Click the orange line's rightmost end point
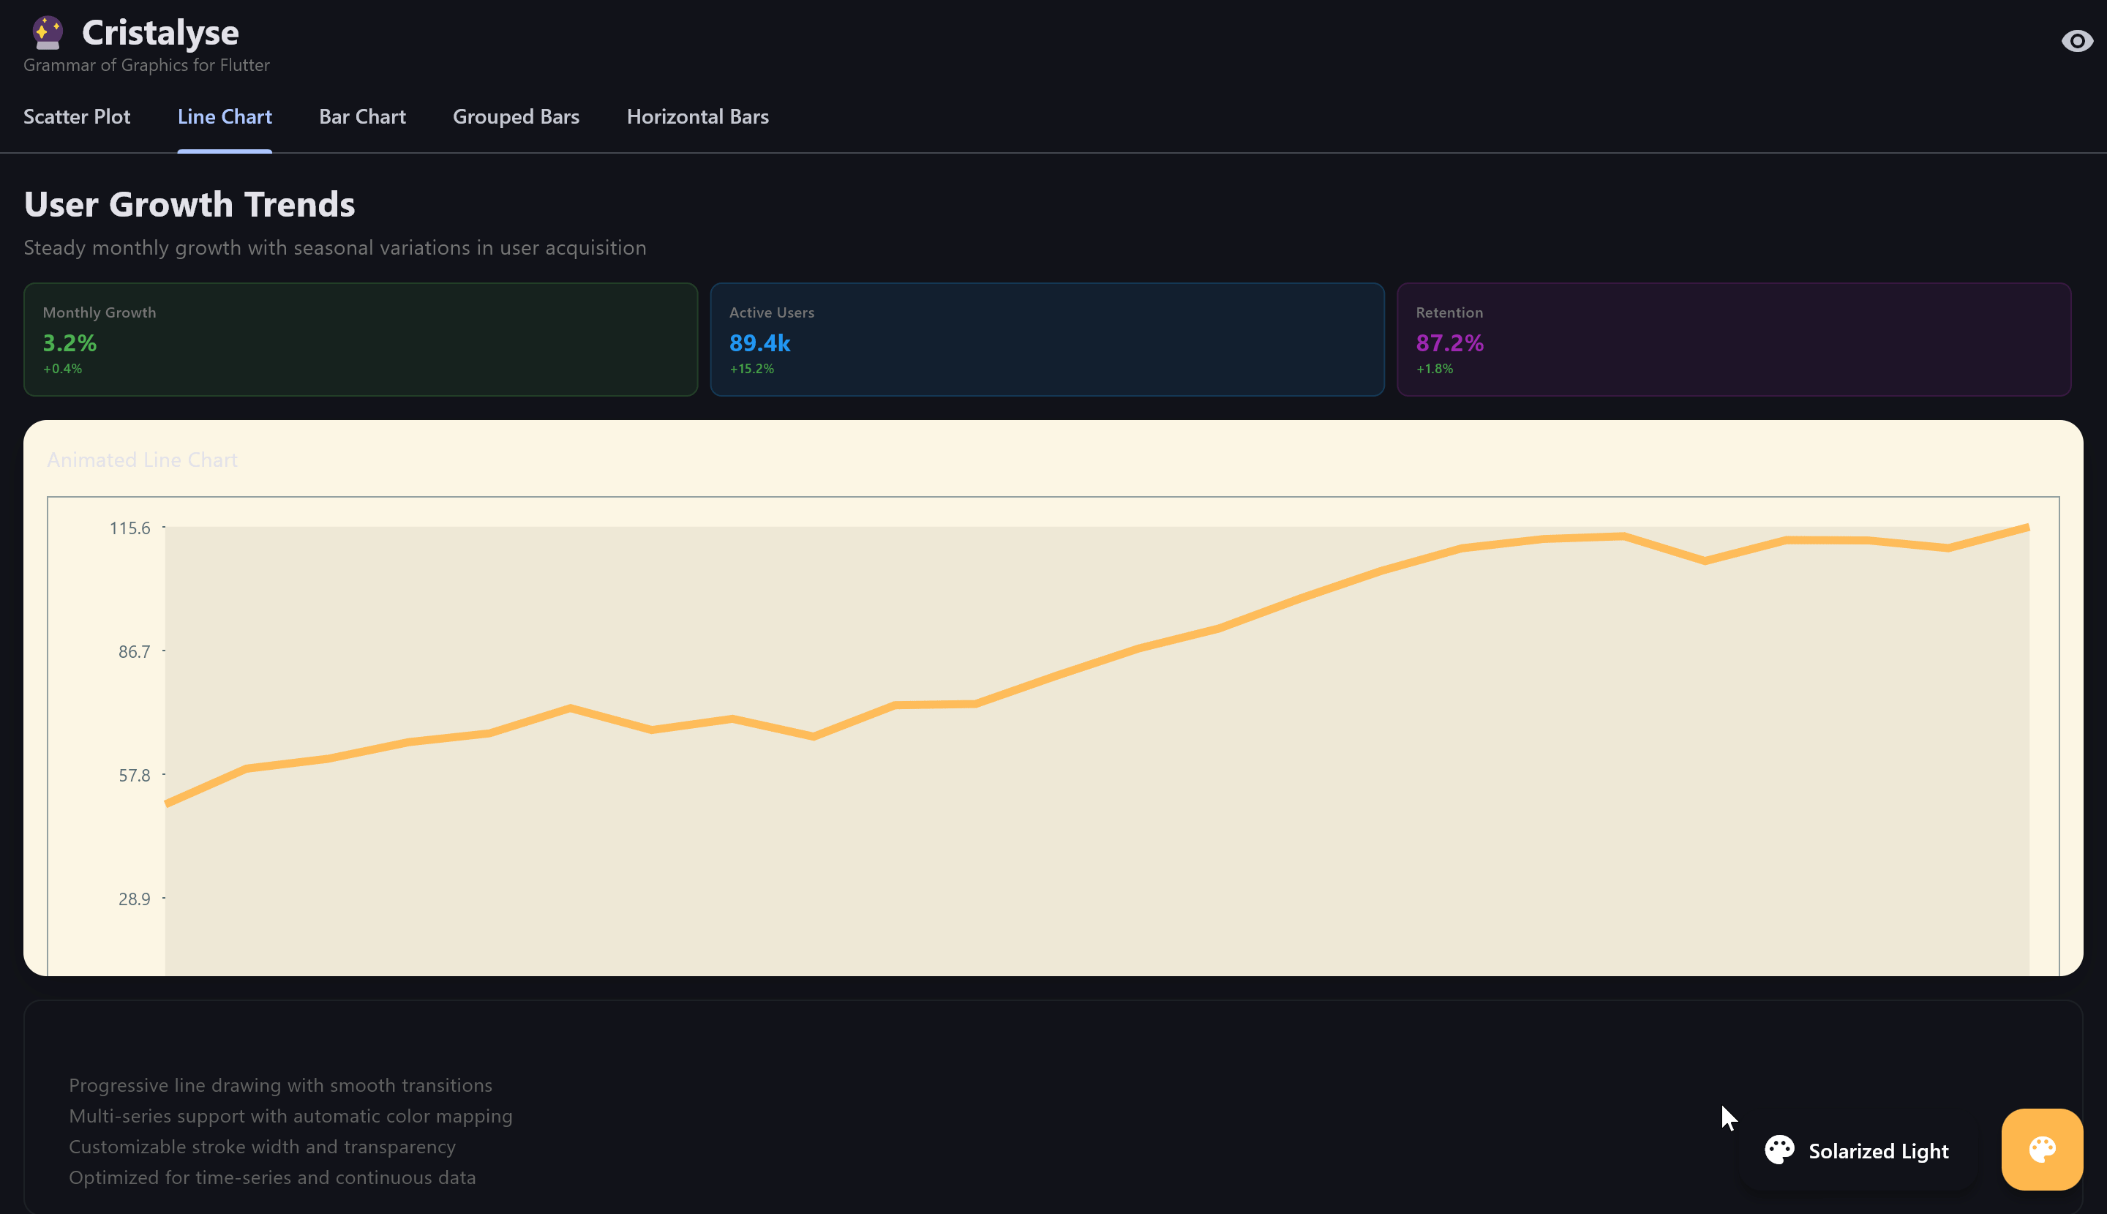This screenshot has width=2107, height=1214. 2027,527
